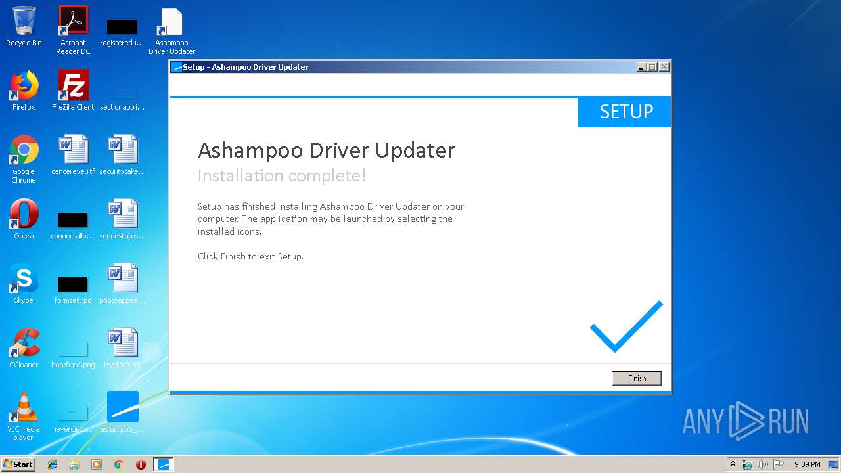Viewport: 841px width, 473px height.
Task: Select the trystock.rtf document
Action: pos(123,349)
